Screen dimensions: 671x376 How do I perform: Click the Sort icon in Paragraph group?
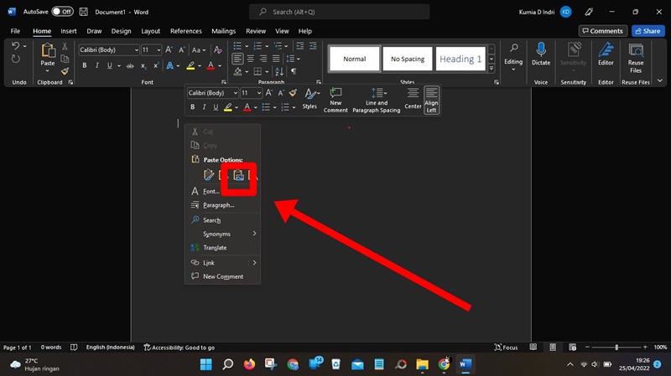coord(279,71)
